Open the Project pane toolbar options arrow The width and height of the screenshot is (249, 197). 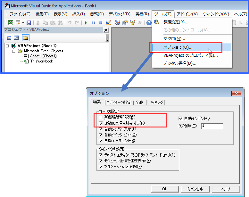point(107,38)
